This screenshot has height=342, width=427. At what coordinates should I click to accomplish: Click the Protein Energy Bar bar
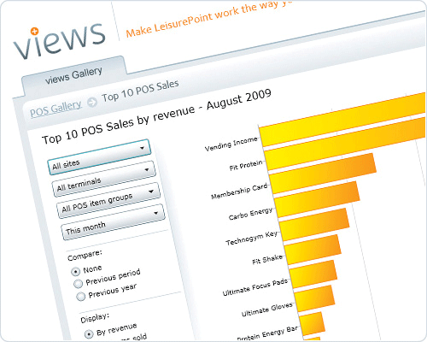312,324
